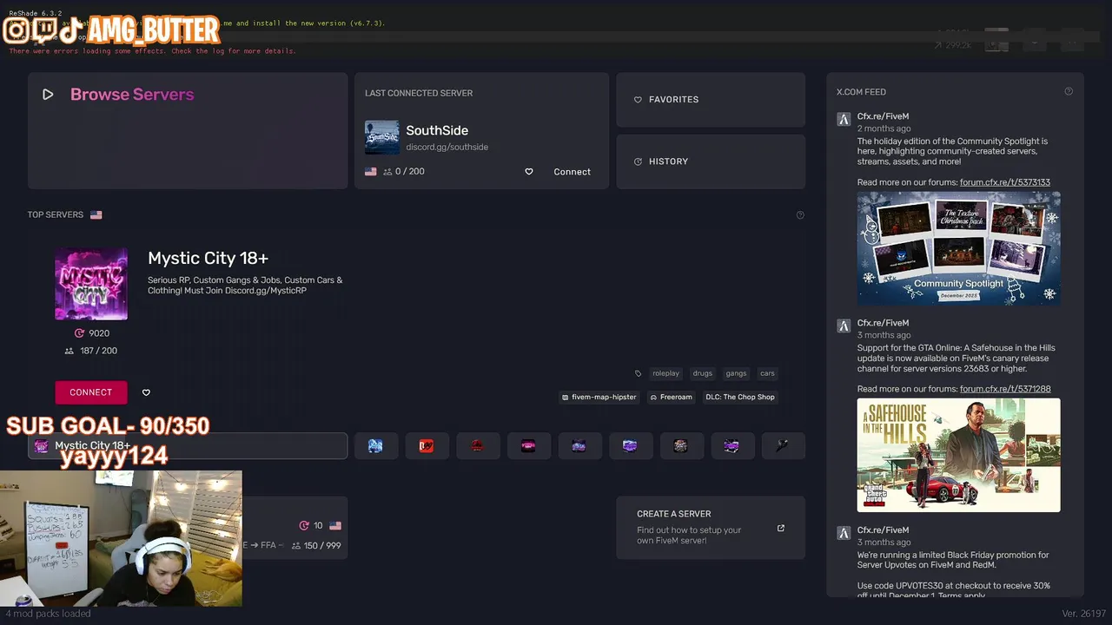
Task: Click the external link icon on Create a Server
Action: pyautogui.click(x=781, y=528)
